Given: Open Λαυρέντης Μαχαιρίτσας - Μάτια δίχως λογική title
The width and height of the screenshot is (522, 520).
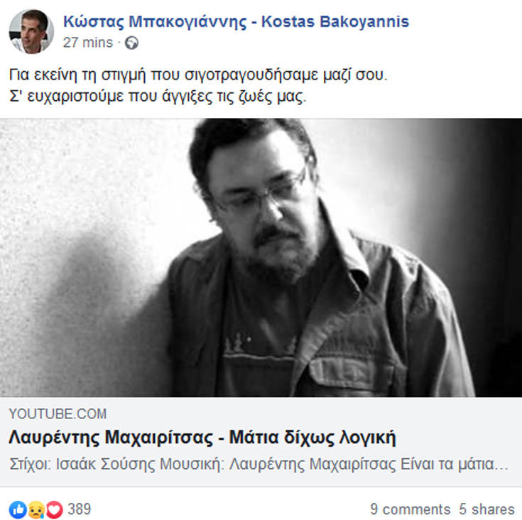Looking at the screenshot, I should tap(202, 438).
